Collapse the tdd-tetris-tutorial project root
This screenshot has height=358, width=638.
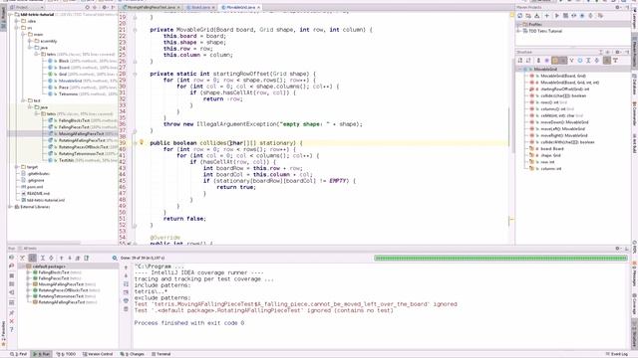[x=11, y=14]
